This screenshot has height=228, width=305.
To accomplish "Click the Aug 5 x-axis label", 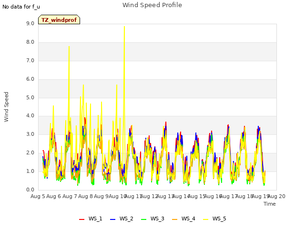I will tap(38, 196).
